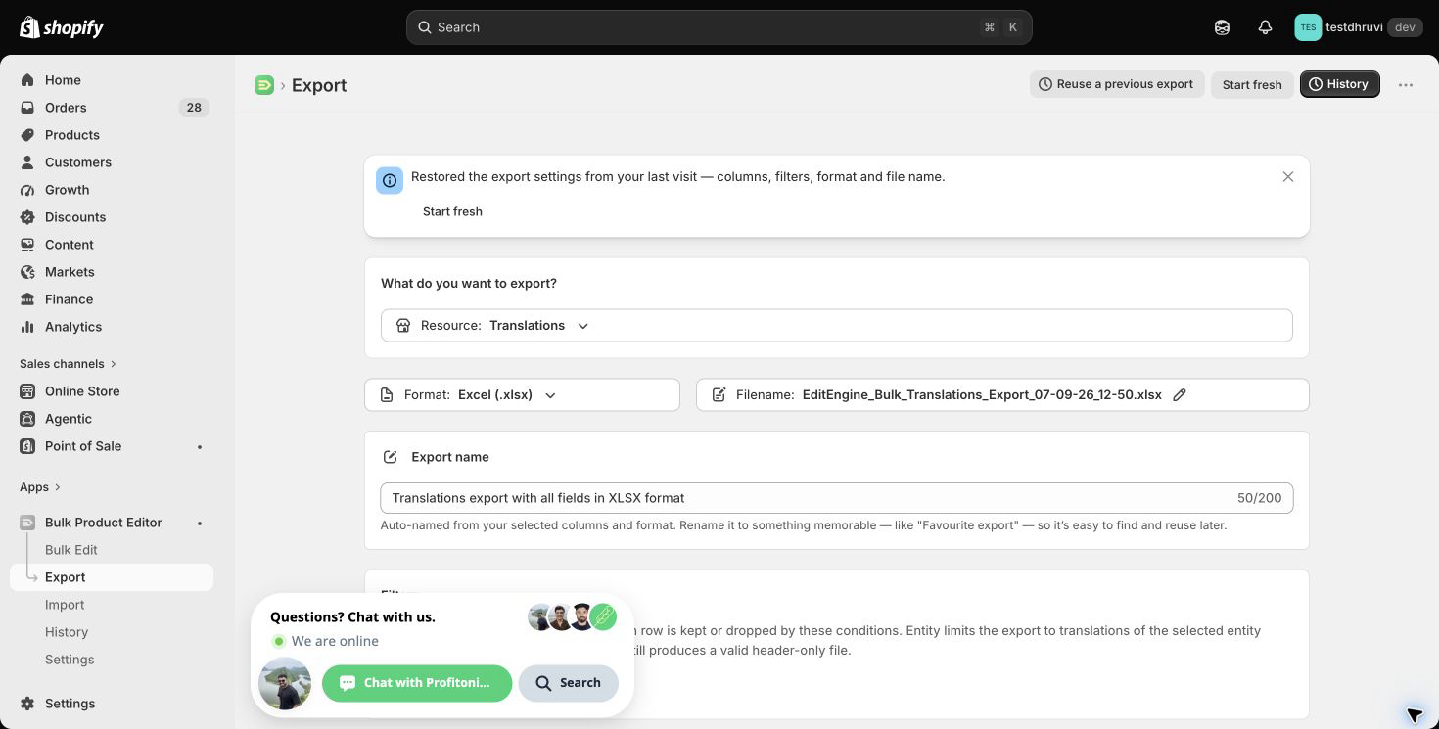
Task: Click the Shopify logo
Action: 62,27
